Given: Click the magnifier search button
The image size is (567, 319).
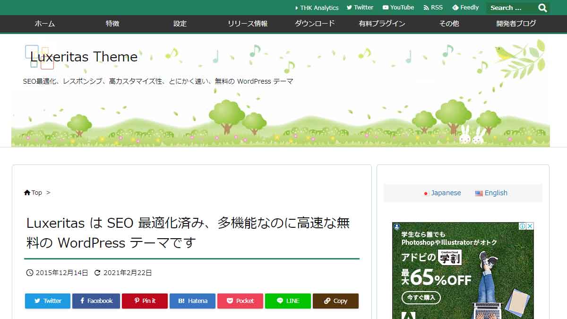Looking at the screenshot, I should point(542,8).
